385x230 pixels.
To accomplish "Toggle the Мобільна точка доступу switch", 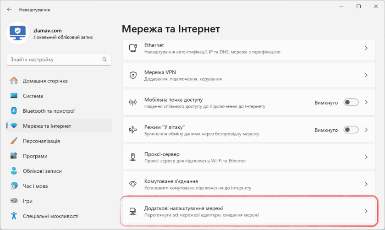I will click(x=351, y=102).
